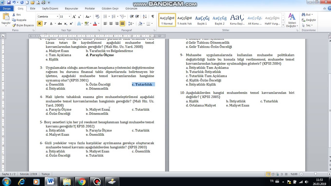The image size is (331, 186).
Task: Toggle justify alignment button
Action: [122, 24]
